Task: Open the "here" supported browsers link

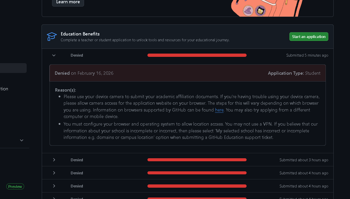Action: (x=219, y=110)
